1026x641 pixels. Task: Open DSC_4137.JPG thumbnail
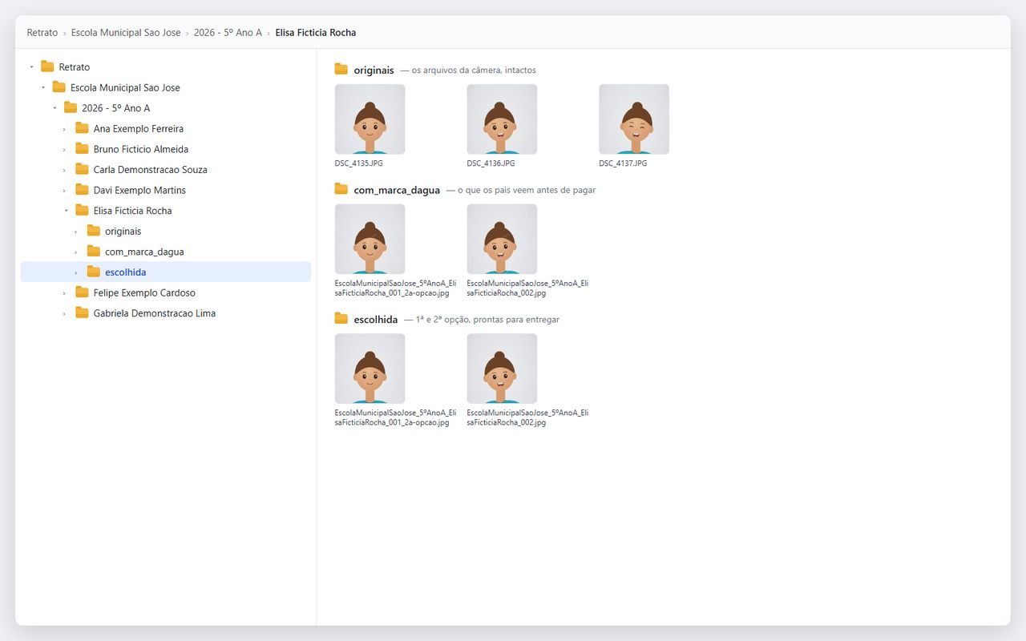[634, 119]
